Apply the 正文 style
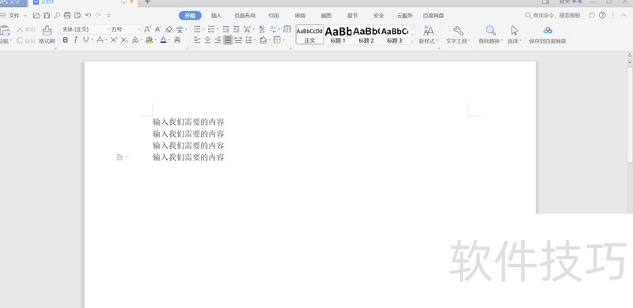 (x=309, y=35)
